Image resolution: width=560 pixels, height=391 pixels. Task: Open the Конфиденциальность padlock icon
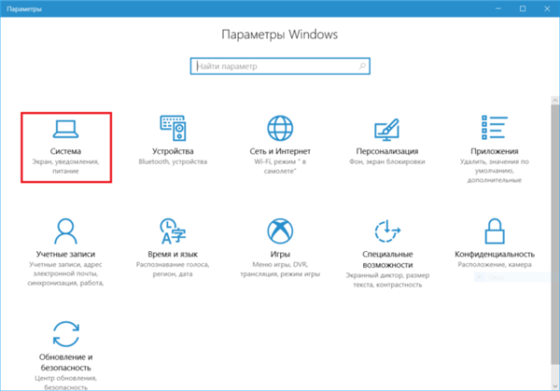pyautogui.click(x=495, y=231)
